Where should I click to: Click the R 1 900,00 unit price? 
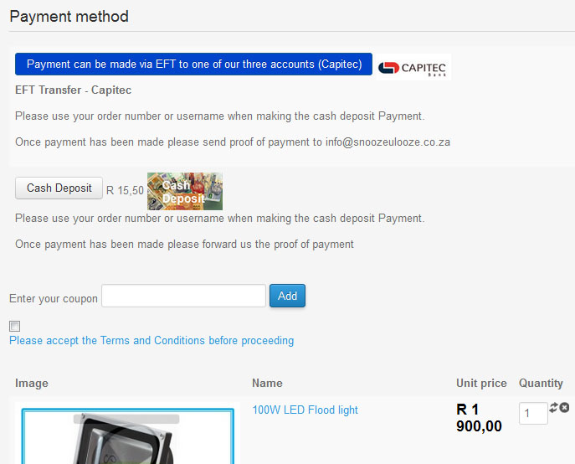[479, 418]
